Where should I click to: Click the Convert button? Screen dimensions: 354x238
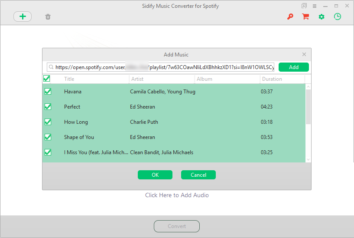177,226
